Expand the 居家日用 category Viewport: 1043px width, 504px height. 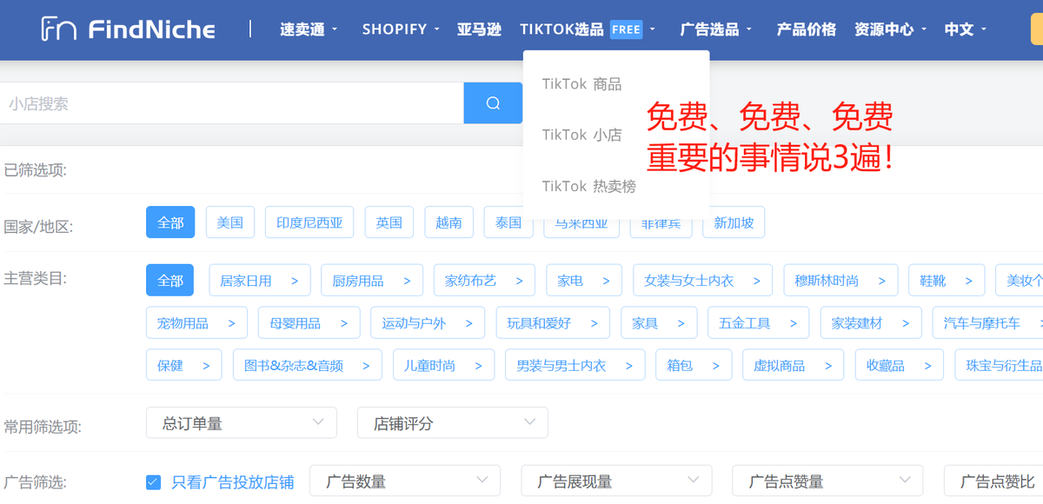coord(259,281)
